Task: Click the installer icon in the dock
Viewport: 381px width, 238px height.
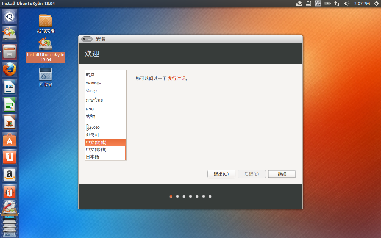Action: pos(10,34)
